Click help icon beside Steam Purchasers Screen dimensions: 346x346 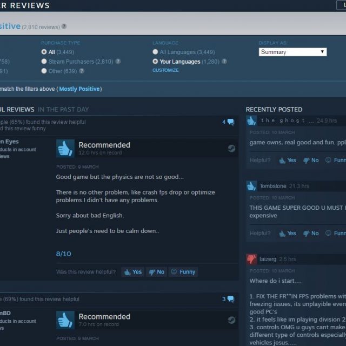point(118,61)
